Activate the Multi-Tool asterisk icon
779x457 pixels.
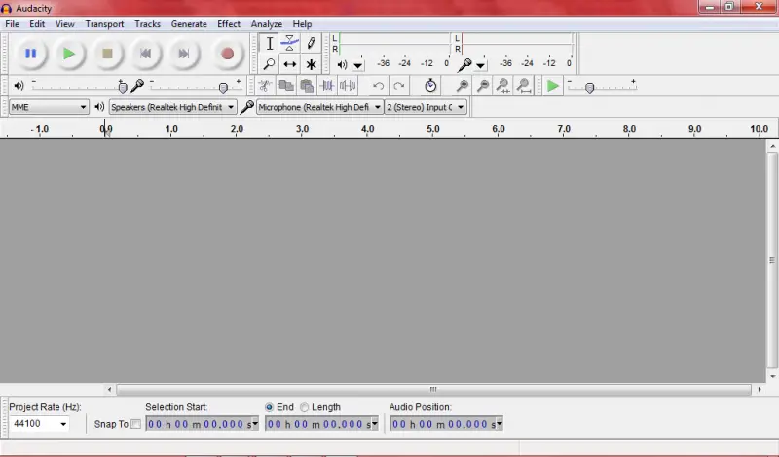click(x=311, y=64)
